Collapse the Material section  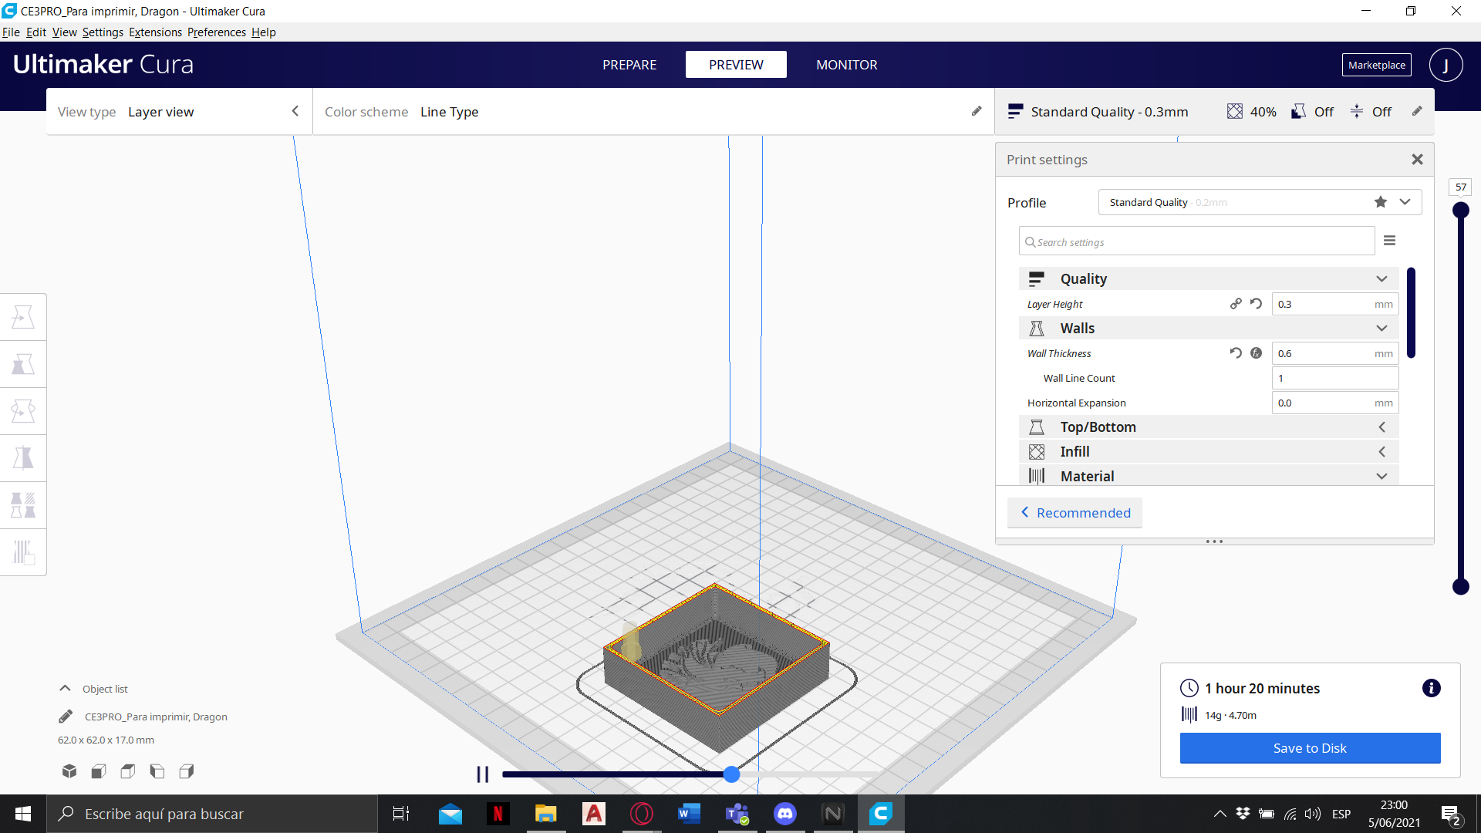click(1209, 476)
